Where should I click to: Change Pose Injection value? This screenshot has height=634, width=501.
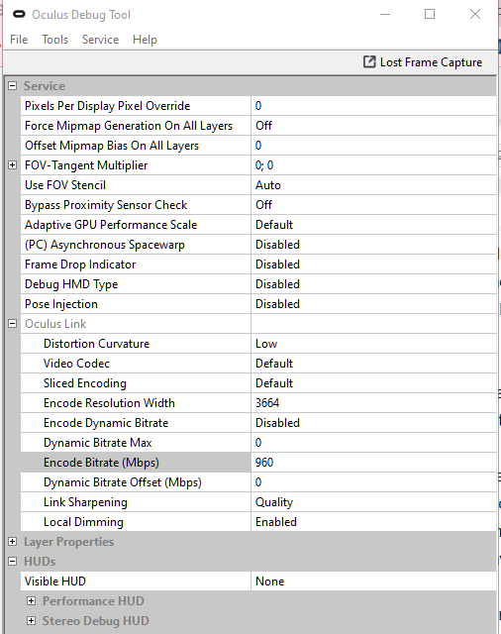click(x=373, y=304)
